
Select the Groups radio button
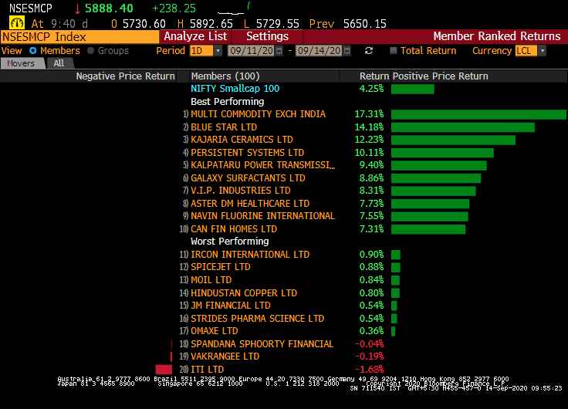point(91,51)
